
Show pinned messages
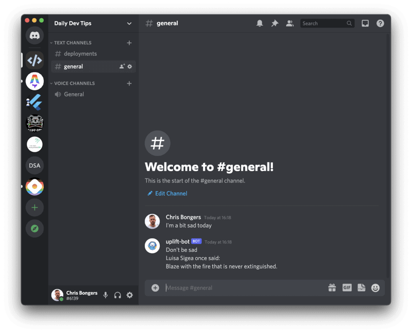275,23
